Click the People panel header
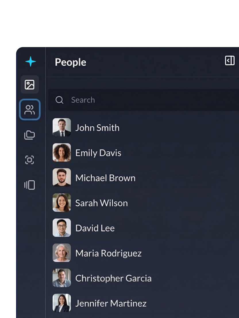239x318 pixels. pos(70,62)
